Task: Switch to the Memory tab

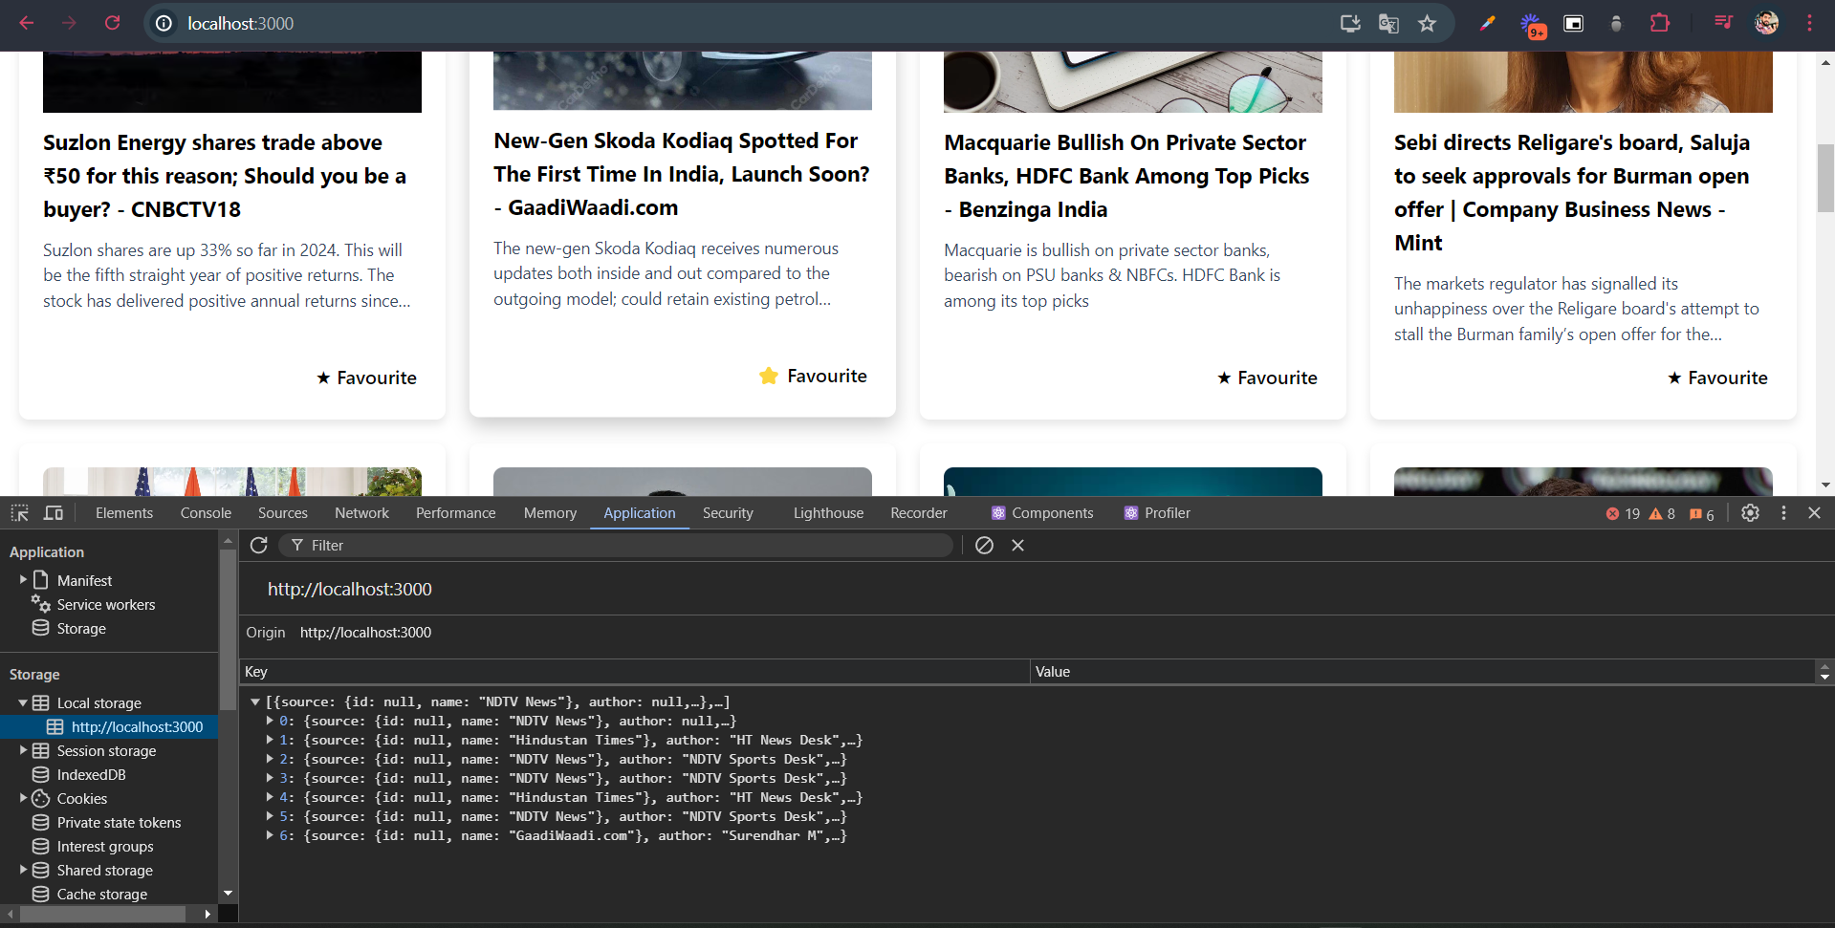Action: click(550, 513)
